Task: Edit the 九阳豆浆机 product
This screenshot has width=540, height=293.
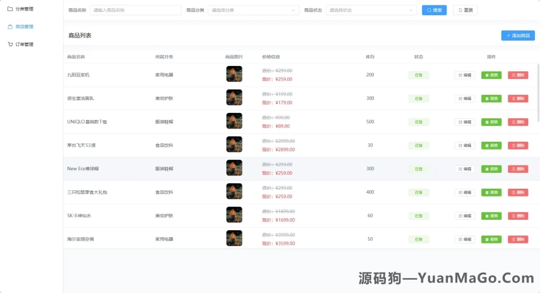Action: (x=465, y=75)
